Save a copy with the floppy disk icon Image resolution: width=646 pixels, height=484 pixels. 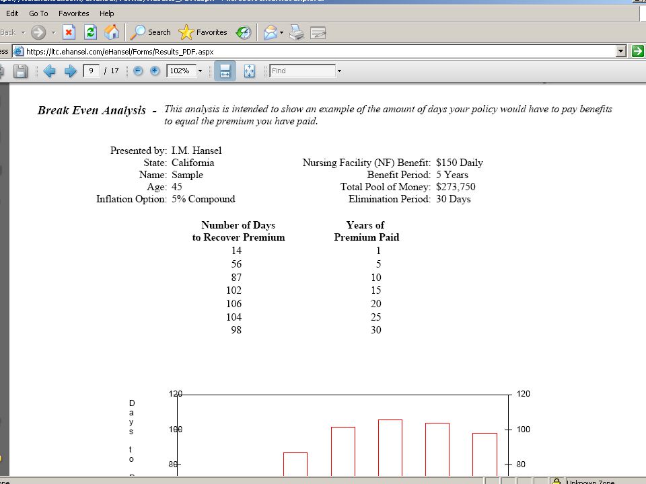pos(20,71)
